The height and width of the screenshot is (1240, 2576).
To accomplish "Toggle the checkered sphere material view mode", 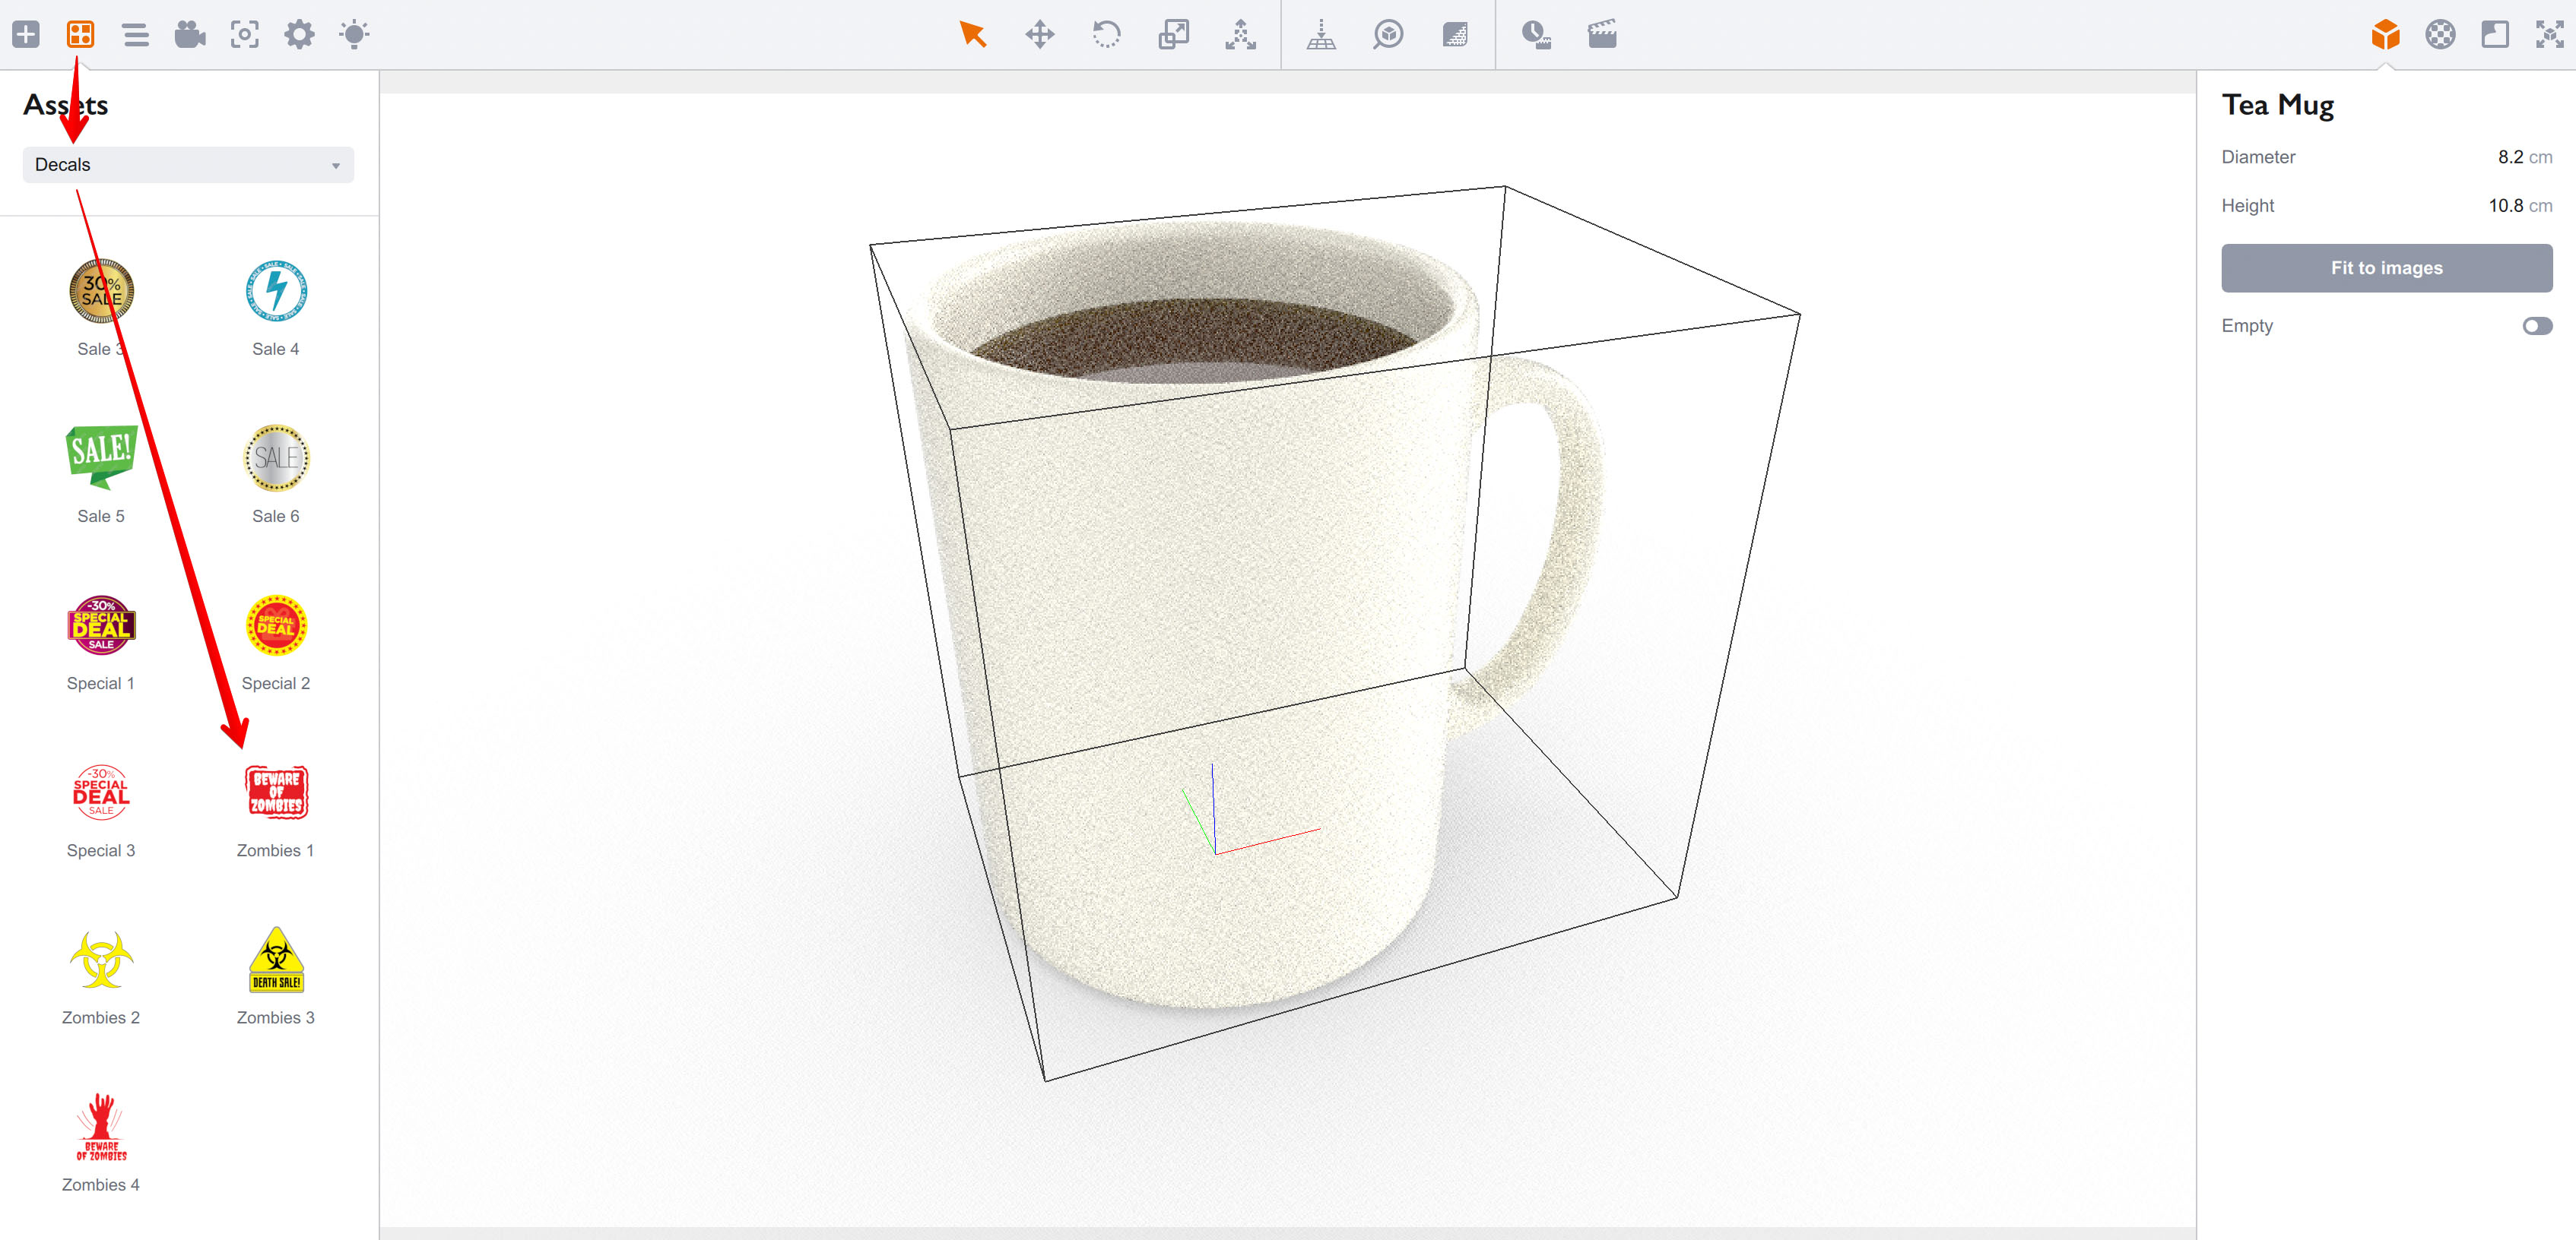I will [x=2440, y=34].
